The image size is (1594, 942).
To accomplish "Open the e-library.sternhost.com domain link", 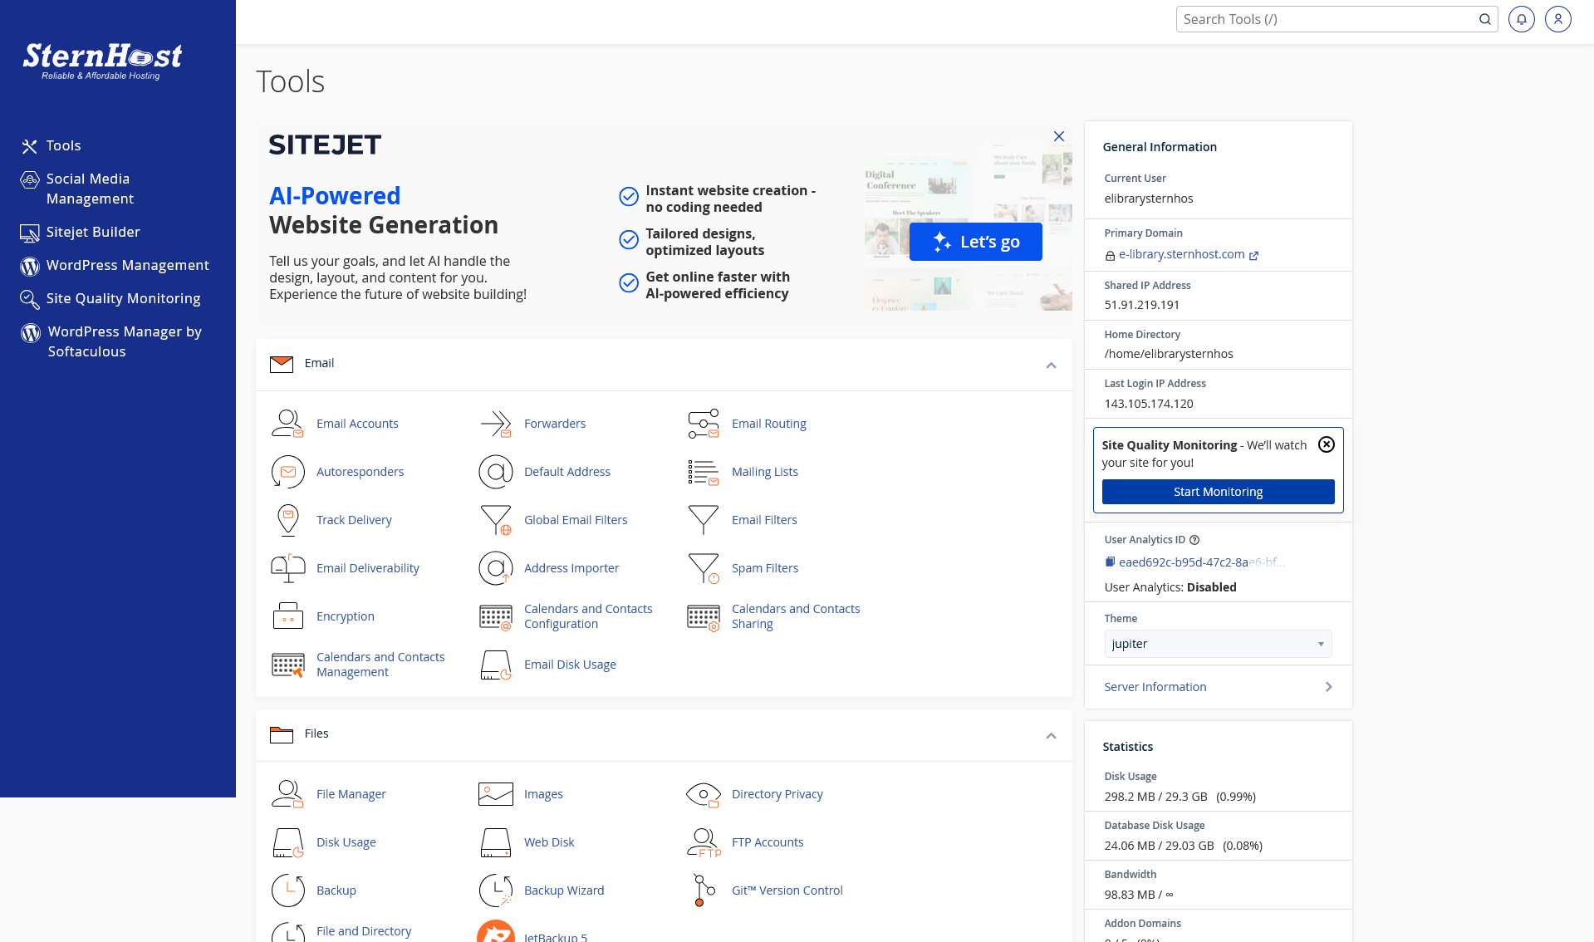I will 1181,254.
